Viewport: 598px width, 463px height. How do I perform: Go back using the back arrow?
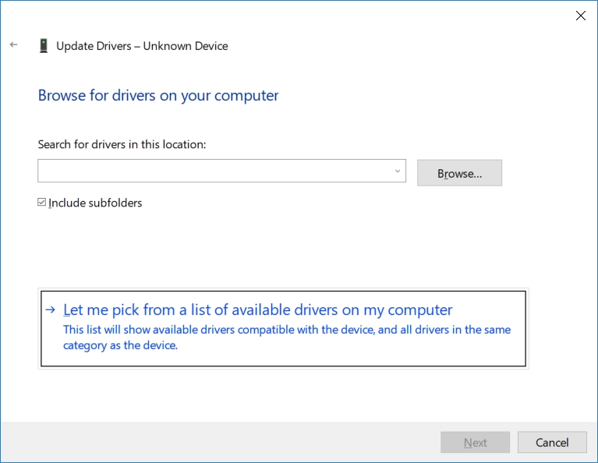tap(14, 45)
